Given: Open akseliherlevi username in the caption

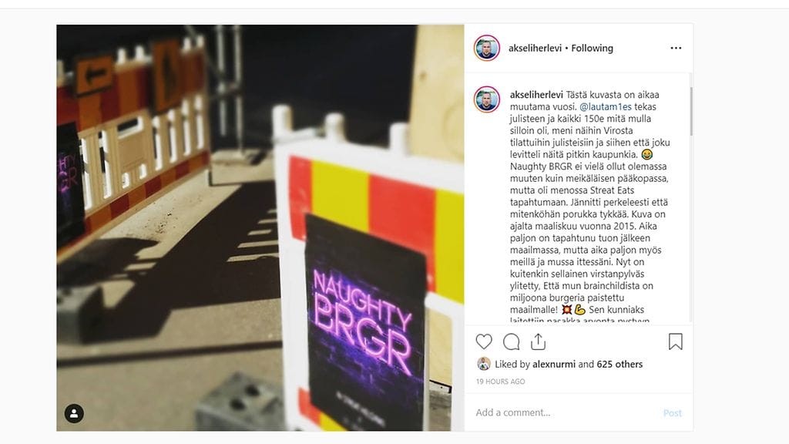Looking at the screenshot, I should (x=536, y=95).
